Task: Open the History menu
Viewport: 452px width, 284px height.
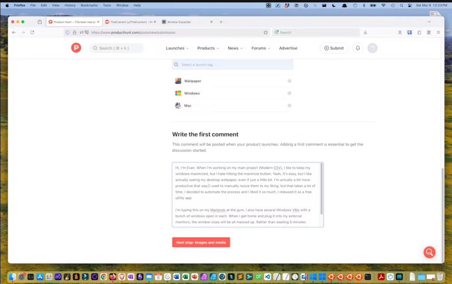Action: [70, 5]
